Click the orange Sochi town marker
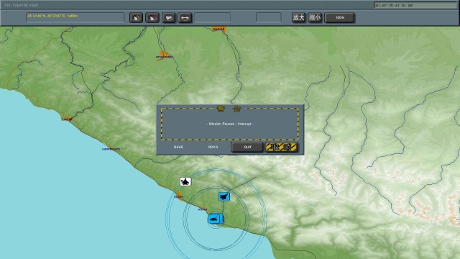The width and height of the screenshot is (460, 259). 179,195
